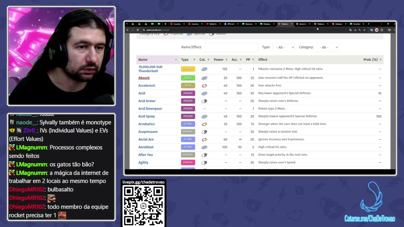Click the NORMAL type badge in After You row
404x227 pixels.
(188, 155)
